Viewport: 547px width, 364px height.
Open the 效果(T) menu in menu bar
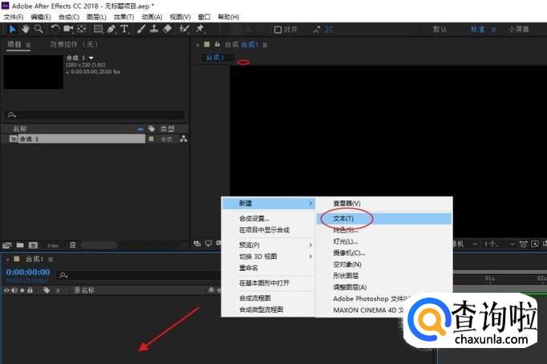click(x=124, y=17)
